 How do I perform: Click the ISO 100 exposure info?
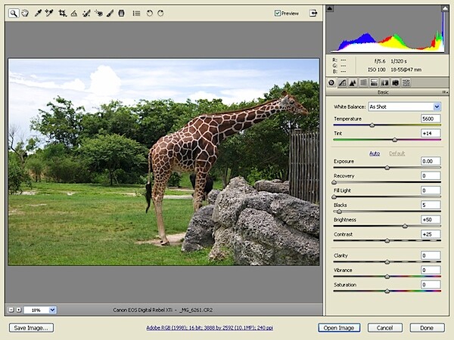pos(377,70)
